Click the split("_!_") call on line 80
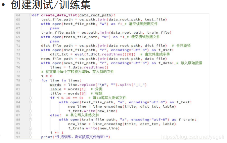Screen dimensions: 227x143 tap(133, 85)
